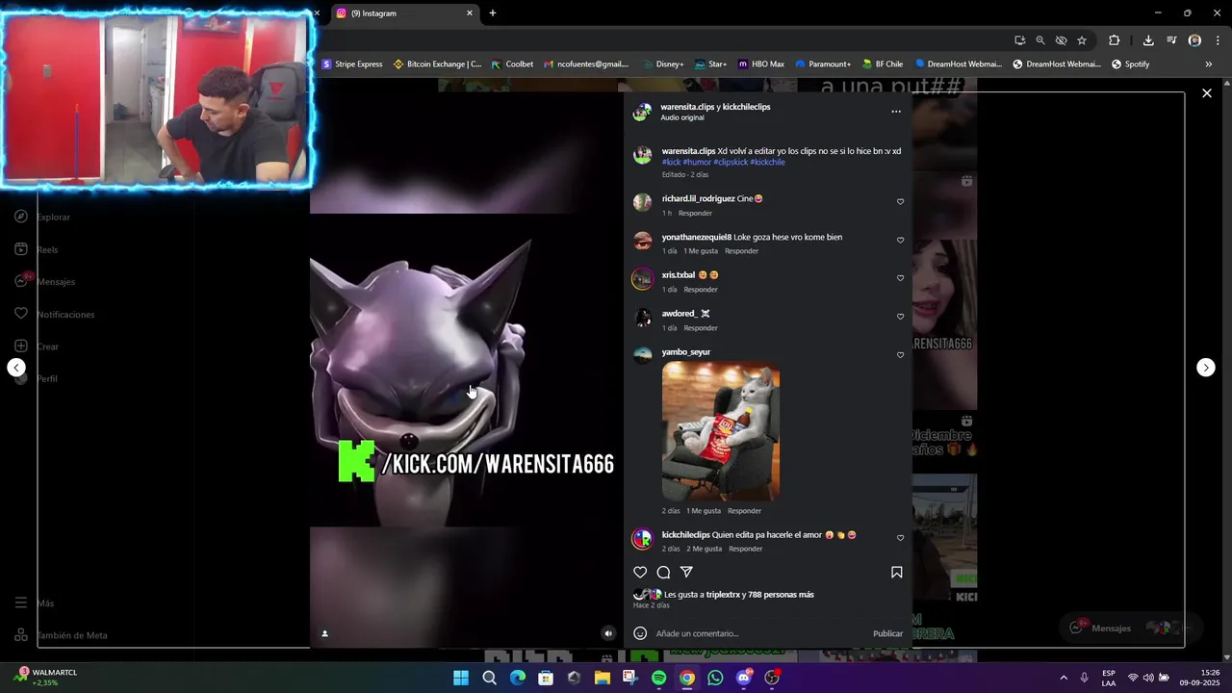Mute or unmute the reel audio
Viewport: 1232px width, 693px height.
(x=607, y=633)
